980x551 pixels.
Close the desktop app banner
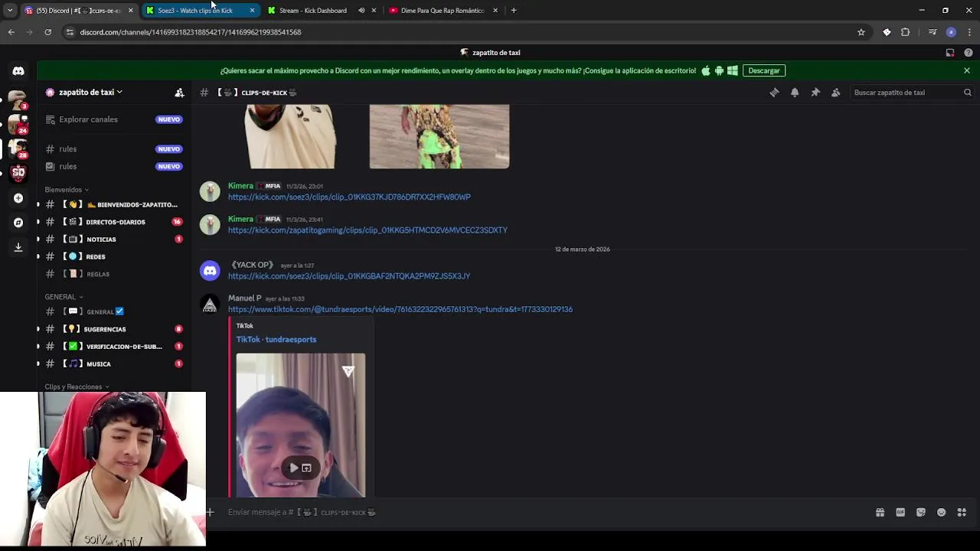point(967,70)
